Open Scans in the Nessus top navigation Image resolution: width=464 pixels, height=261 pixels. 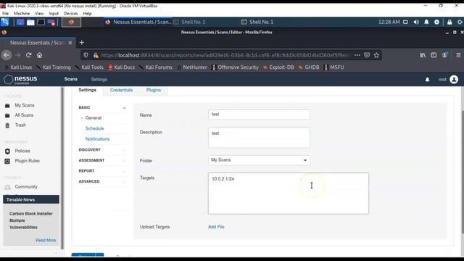tap(71, 79)
